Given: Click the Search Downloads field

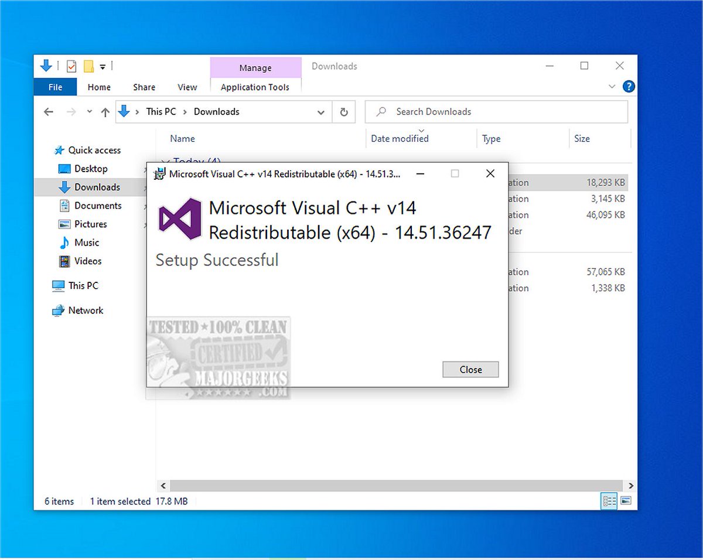Looking at the screenshot, I should [496, 112].
